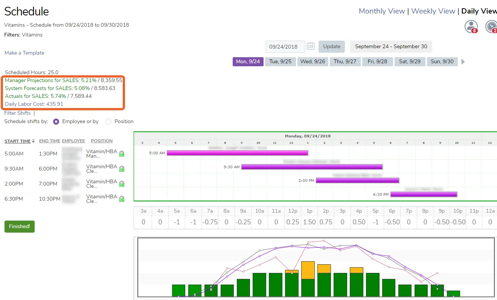Switch to the Sun, 9/30 day tab

(x=442, y=62)
